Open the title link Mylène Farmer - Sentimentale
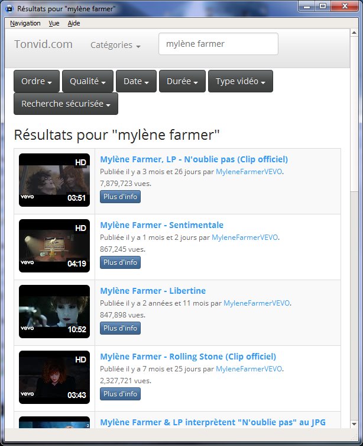 161,225
